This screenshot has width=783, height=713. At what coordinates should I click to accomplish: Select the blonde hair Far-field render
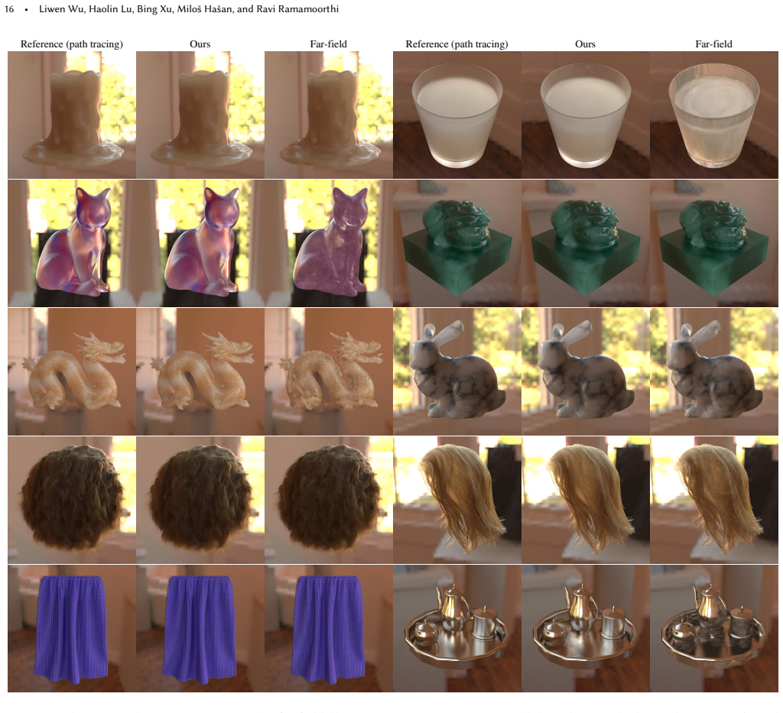tap(714, 500)
